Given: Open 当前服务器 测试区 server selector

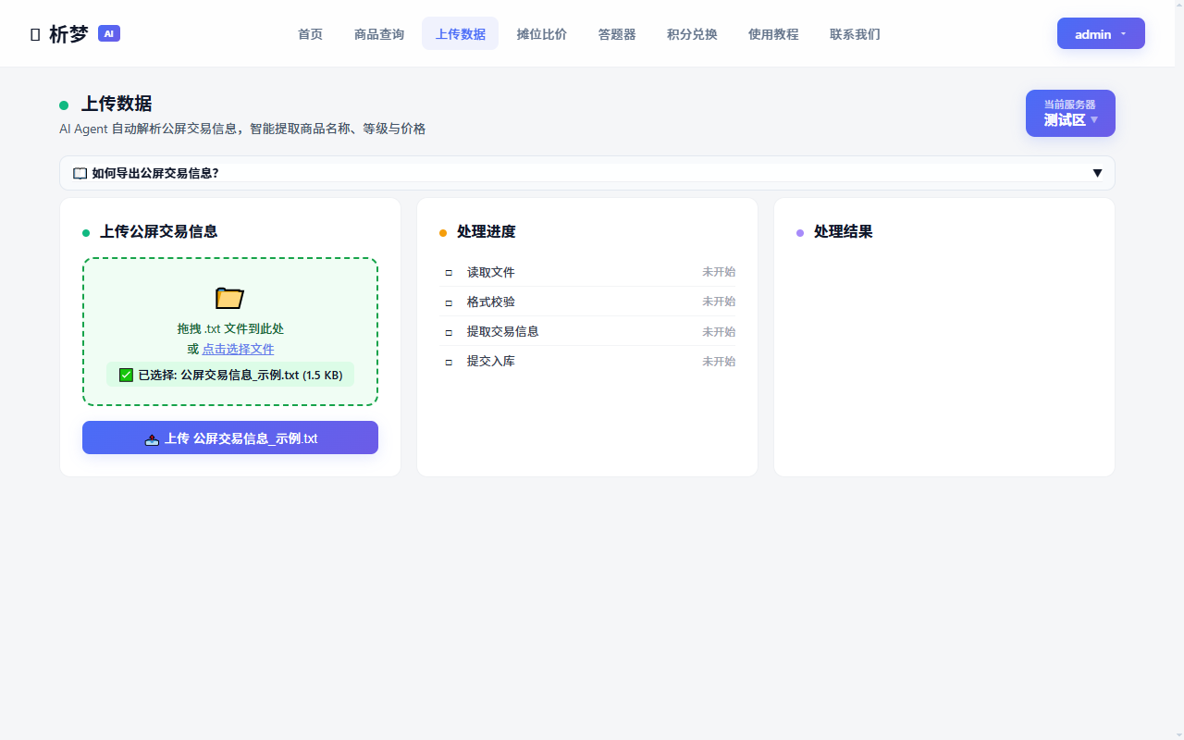Looking at the screenshot, I should pos(1070,113).
